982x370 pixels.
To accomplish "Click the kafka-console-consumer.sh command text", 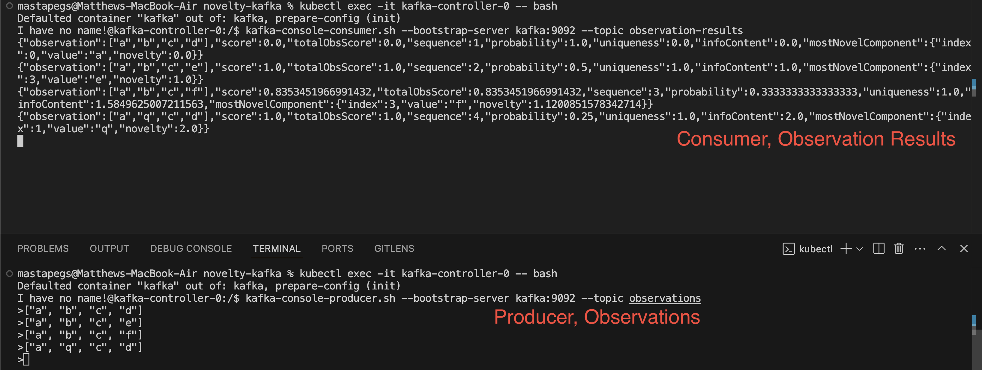I will [x=320, y=31].
